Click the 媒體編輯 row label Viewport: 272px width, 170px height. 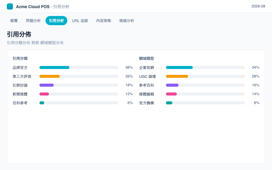click(x=147, y=94)
